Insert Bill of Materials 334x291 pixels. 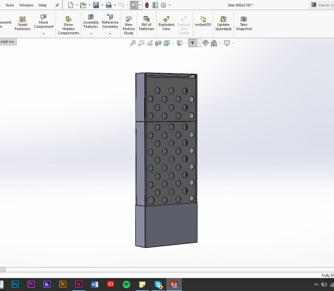(147, 23)
